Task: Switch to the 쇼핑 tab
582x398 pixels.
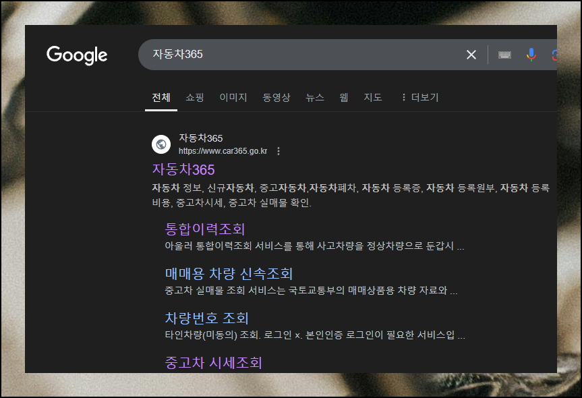Action: point(195,97)
